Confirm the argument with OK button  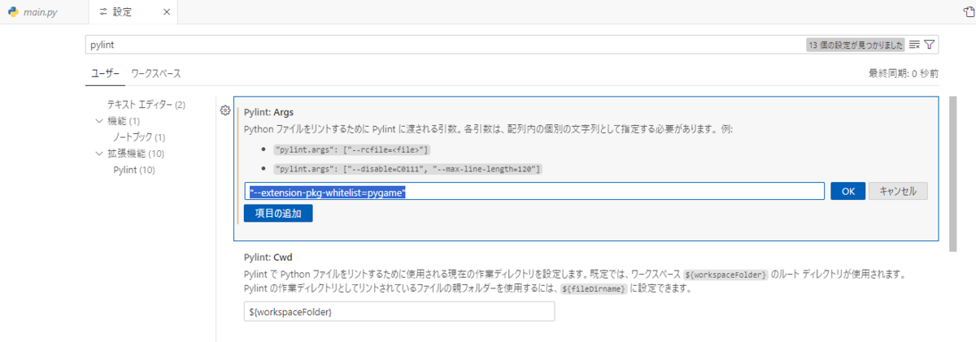847,191
